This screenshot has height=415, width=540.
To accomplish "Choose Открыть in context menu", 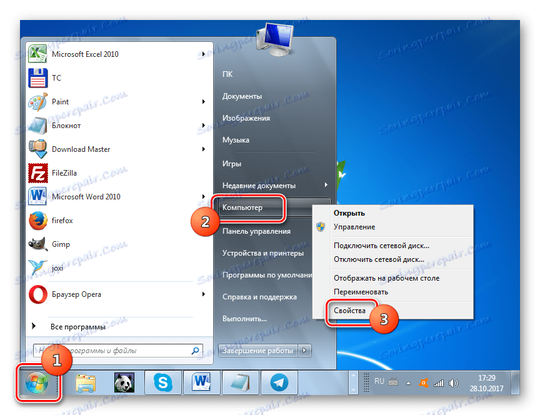I will click(349, 213).
